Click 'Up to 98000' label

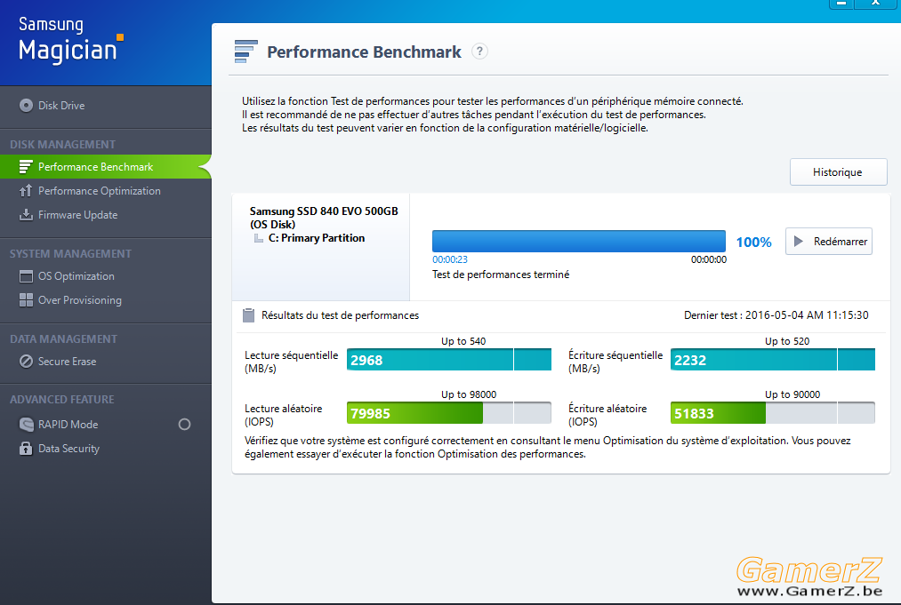(x=469, y=394)
